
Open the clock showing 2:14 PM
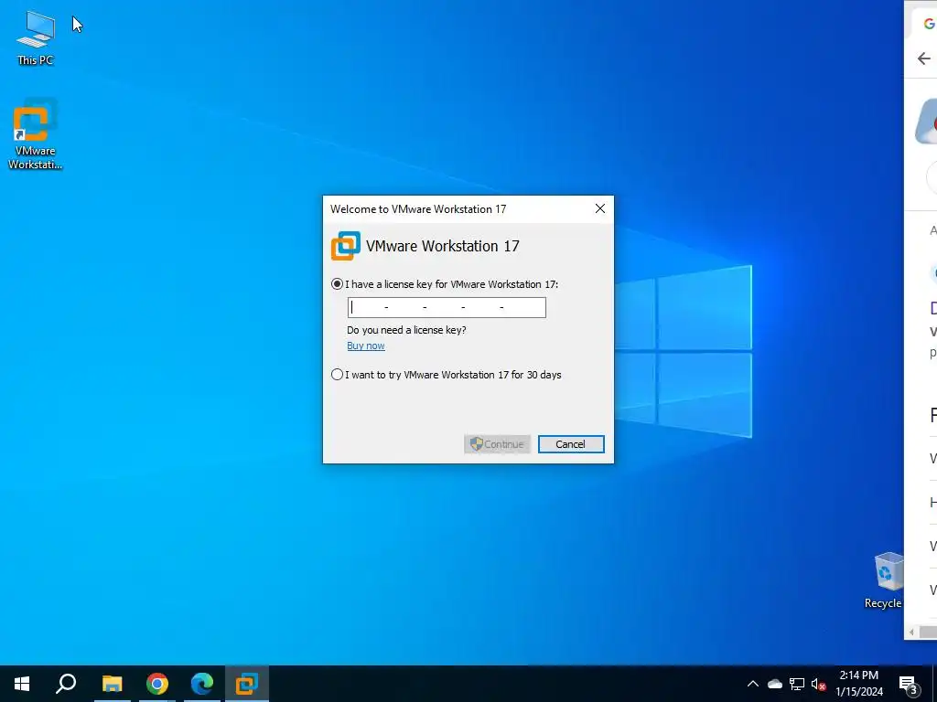[x=859, y=684]
